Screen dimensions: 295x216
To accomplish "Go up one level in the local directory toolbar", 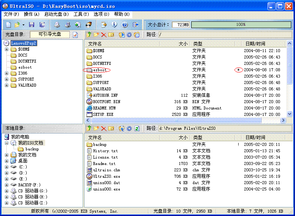I will (x=89, y=128).
